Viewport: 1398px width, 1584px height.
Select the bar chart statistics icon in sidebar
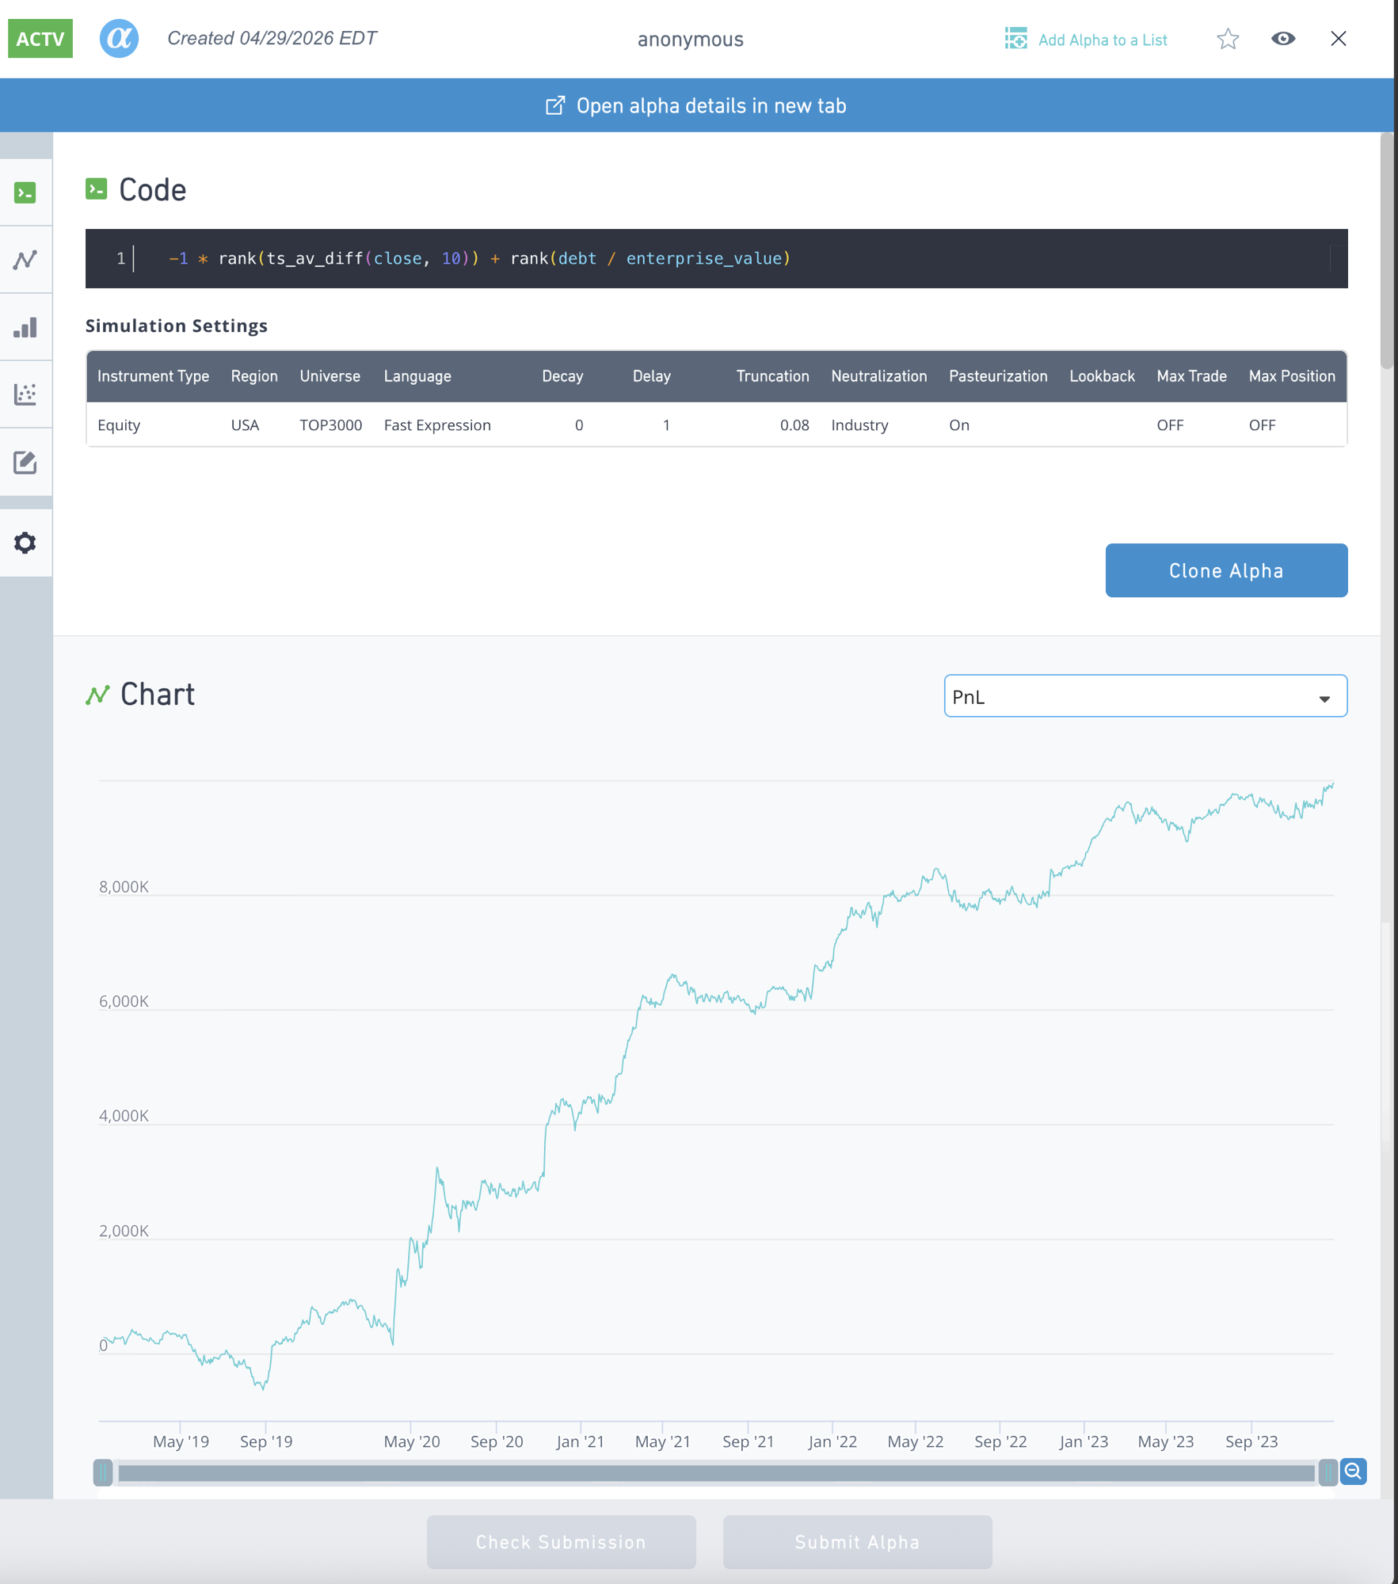pyautogui.click(x=26, y=327)
